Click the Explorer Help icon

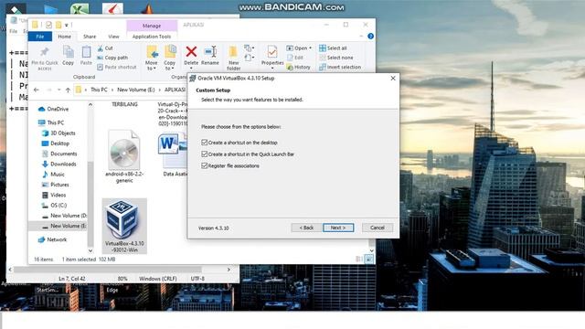370,37
